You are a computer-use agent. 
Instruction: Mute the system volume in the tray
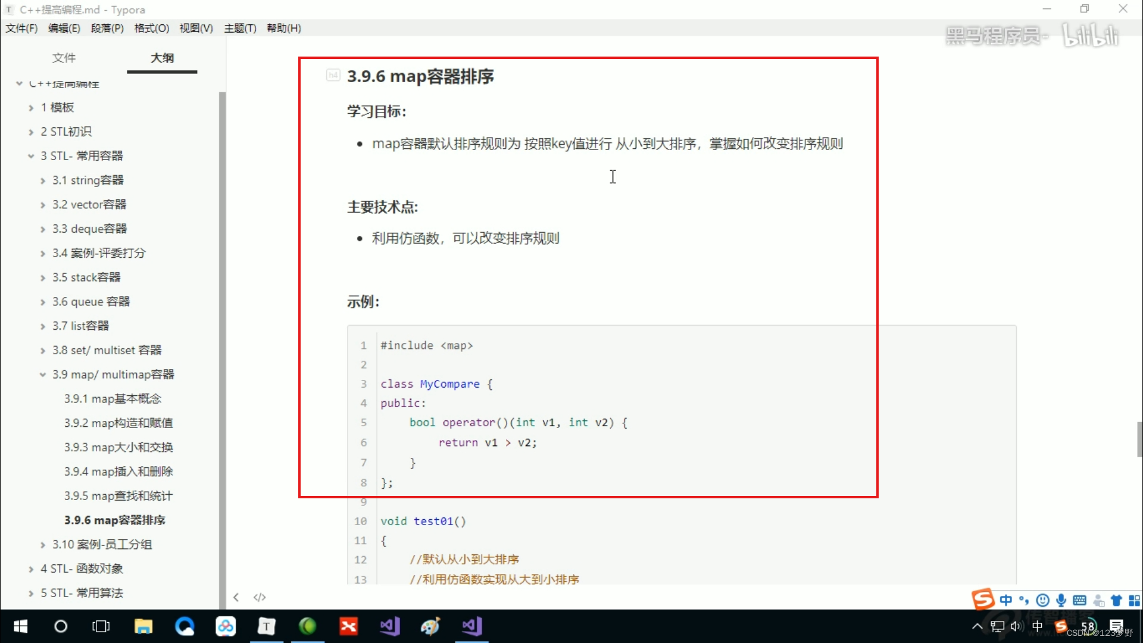pyautogui.click(x=1016, y=626)
